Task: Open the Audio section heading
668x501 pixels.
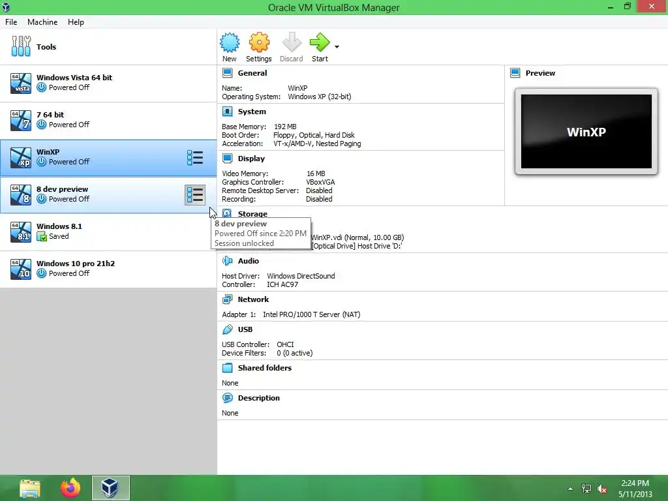Action: (249, 261)
